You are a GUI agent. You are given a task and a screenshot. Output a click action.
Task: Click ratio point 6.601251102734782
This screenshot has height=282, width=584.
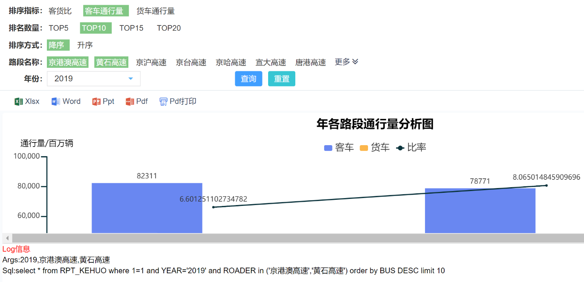[x=213, y=207]
